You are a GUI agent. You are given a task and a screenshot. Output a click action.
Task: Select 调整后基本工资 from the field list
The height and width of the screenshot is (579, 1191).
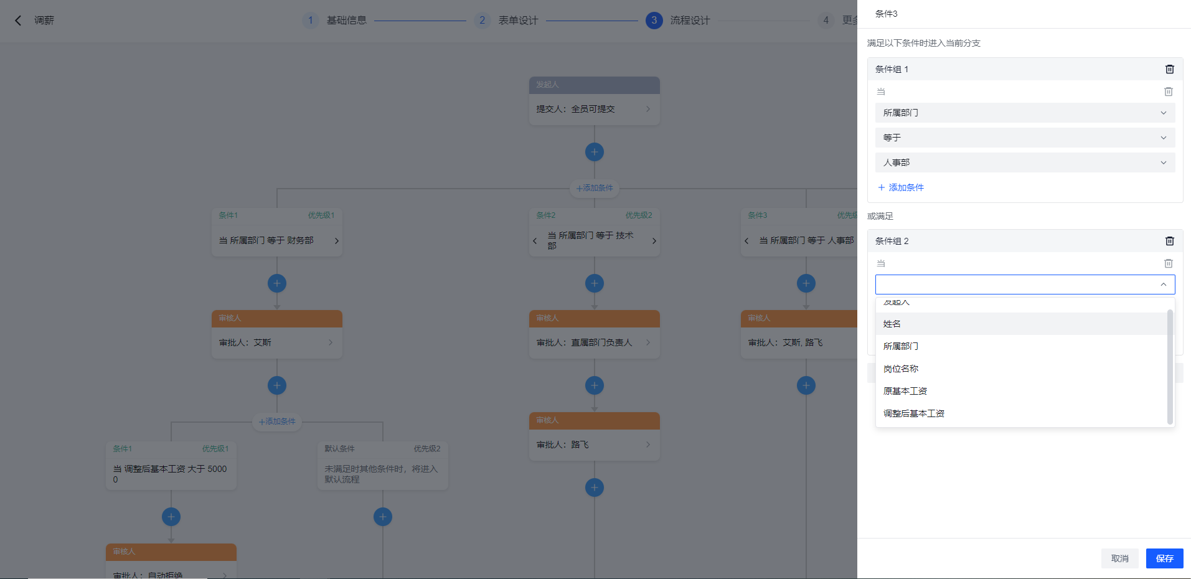coord(913,413)
